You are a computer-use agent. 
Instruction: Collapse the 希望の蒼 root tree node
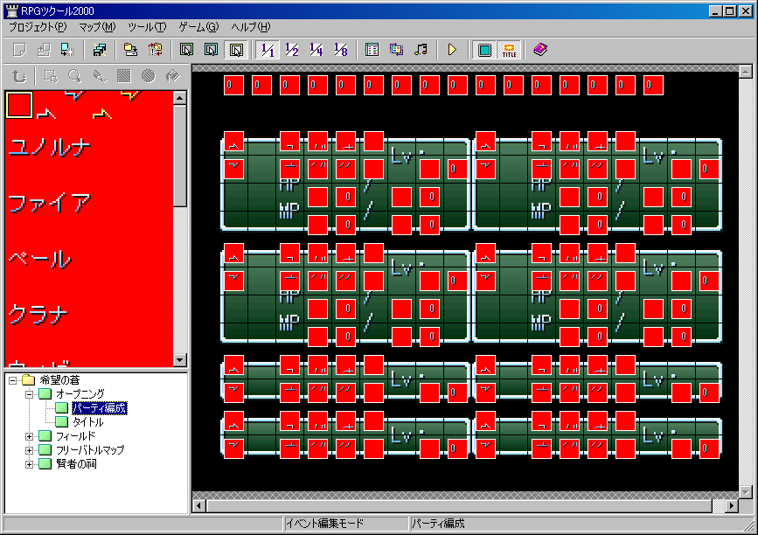(13, 380)
